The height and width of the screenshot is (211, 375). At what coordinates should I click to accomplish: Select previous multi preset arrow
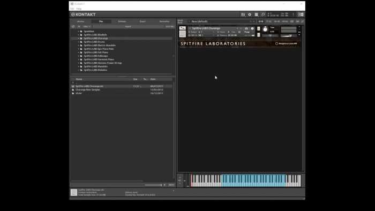click(251, 21)
